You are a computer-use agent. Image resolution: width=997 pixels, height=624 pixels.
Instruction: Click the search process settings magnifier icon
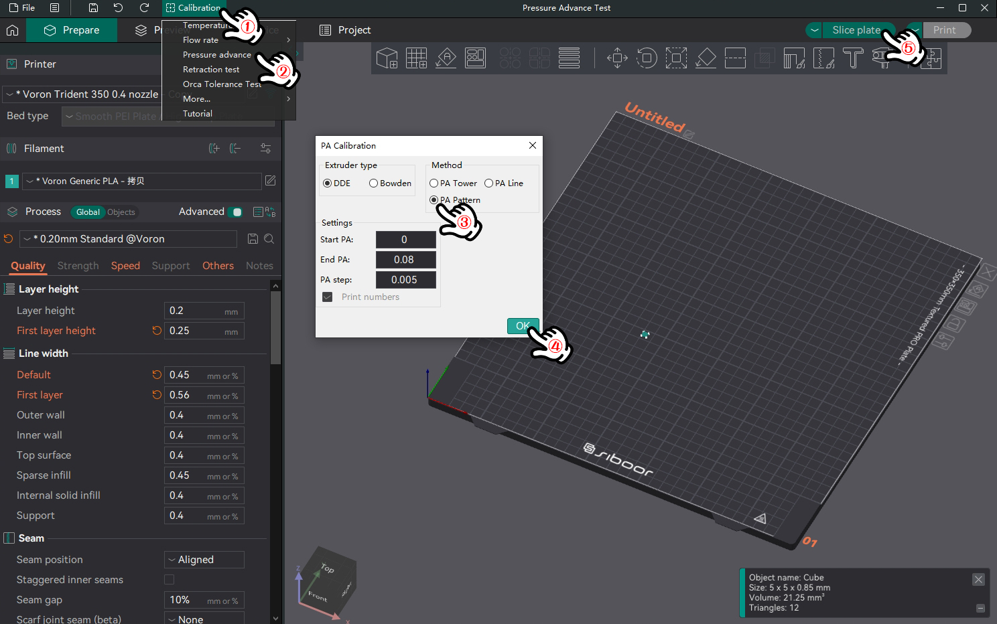(x=269, y=239)
